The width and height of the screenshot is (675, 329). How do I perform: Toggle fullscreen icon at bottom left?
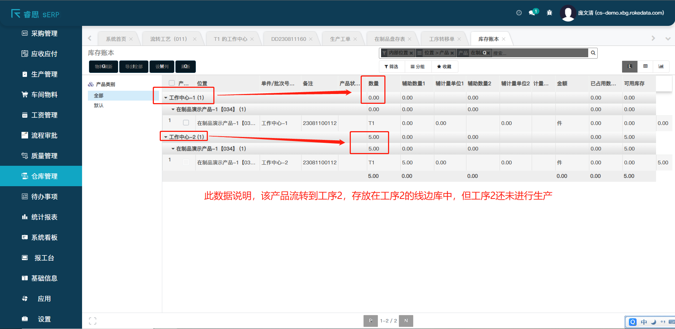(93, 321)
